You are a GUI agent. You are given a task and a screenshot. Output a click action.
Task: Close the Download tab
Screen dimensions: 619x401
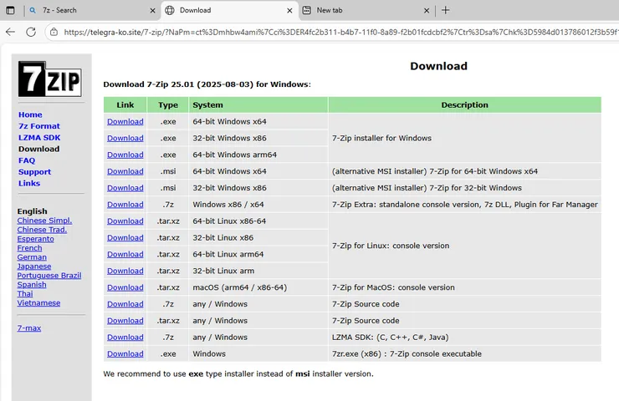pos(289,11)
